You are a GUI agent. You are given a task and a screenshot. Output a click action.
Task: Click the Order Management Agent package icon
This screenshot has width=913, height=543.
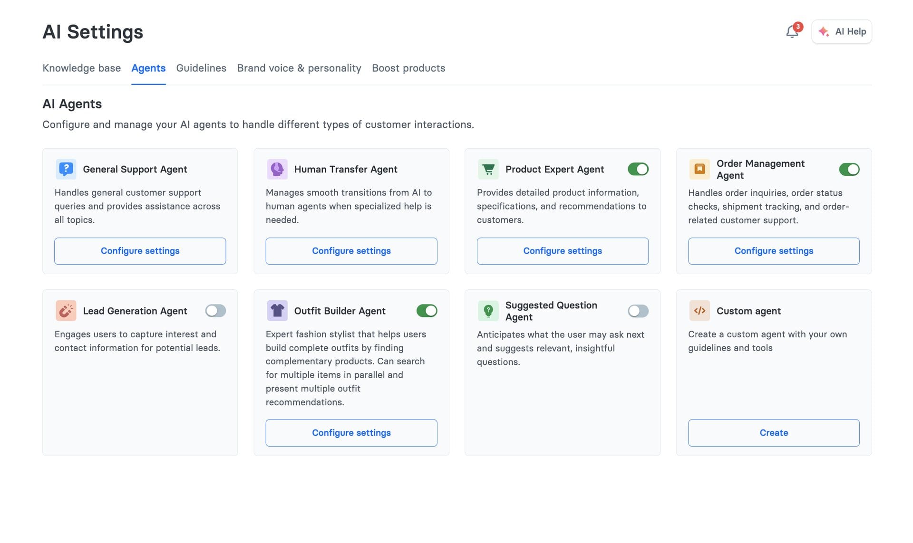[699, 169]
